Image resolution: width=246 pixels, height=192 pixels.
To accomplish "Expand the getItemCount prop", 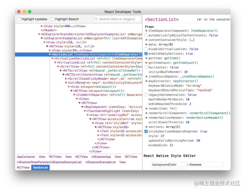I will [x=146, y=63].
